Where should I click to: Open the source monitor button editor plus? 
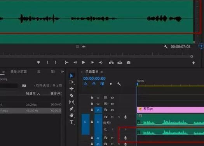coord(194,63)
